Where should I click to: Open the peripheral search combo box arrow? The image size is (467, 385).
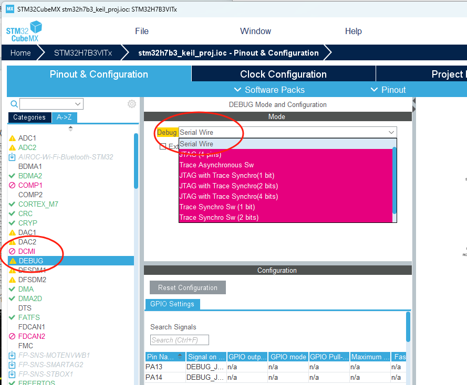[x=78, y=104]
